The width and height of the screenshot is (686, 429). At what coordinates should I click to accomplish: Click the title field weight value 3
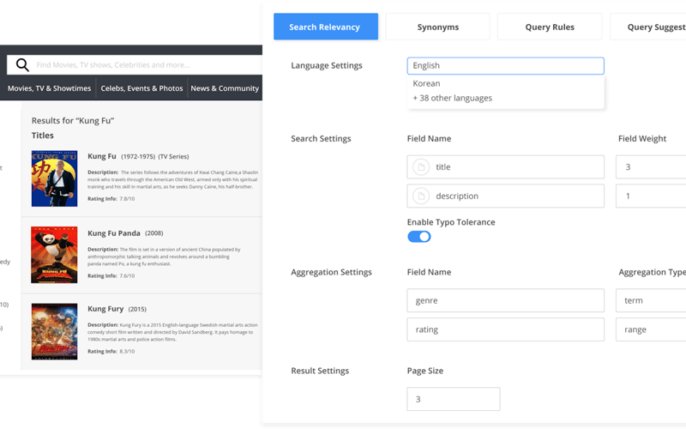(651, 166)
